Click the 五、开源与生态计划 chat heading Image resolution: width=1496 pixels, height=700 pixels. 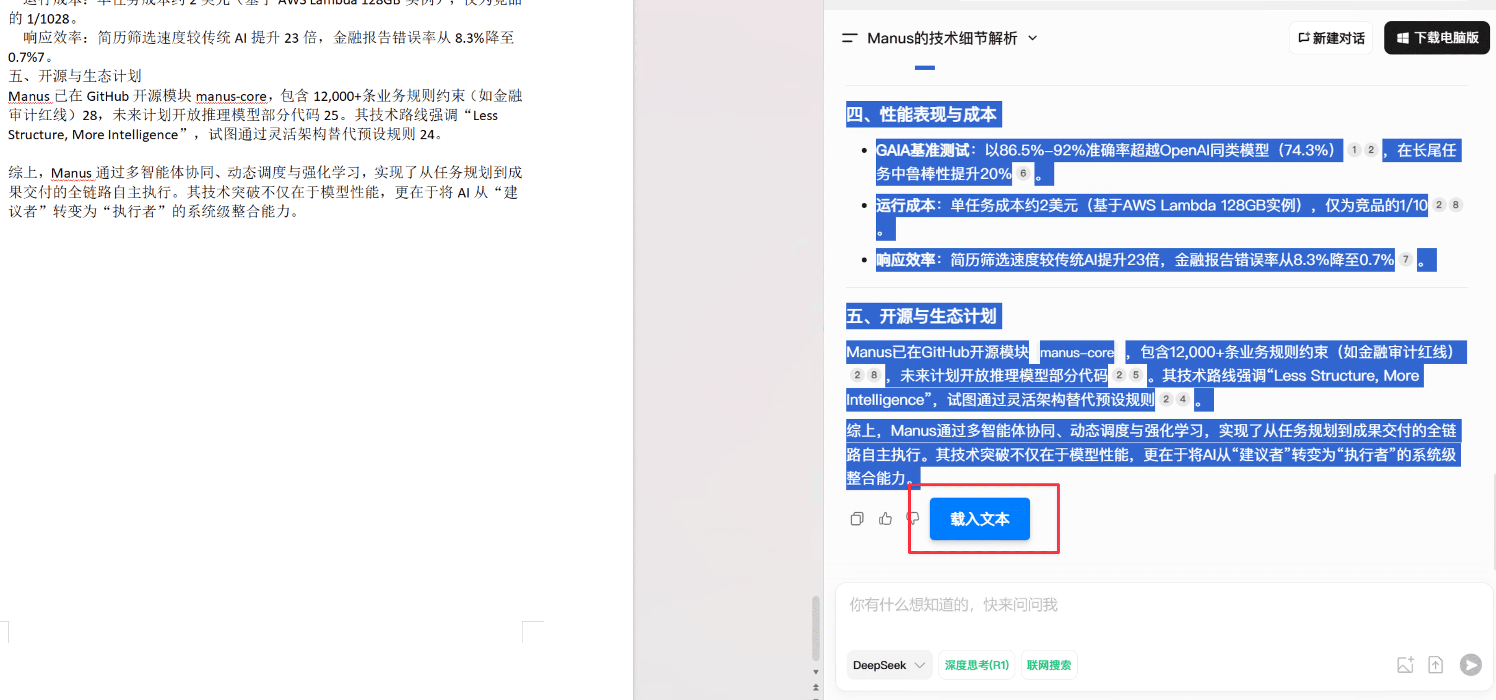(x=921, y=316)
